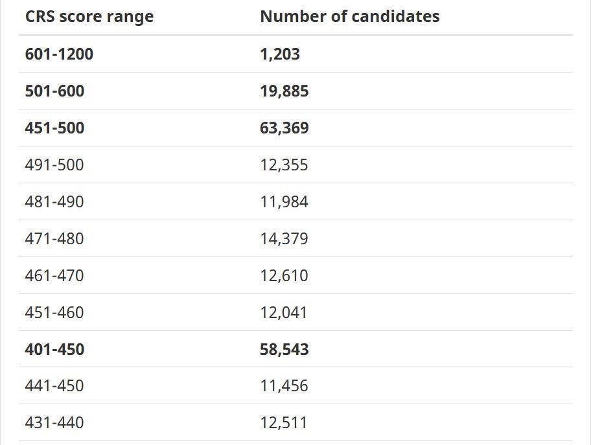
Task: Click the 58,543 candidates value
Action: [x=284, y=350]
